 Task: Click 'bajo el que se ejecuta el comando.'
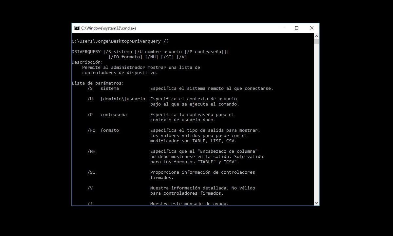[195, 104]
